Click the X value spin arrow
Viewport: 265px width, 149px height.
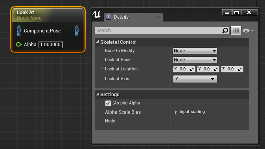(192, 69)
